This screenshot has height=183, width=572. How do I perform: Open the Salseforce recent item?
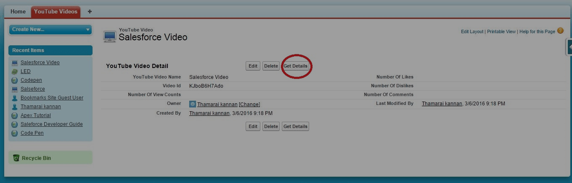(33, 89)
